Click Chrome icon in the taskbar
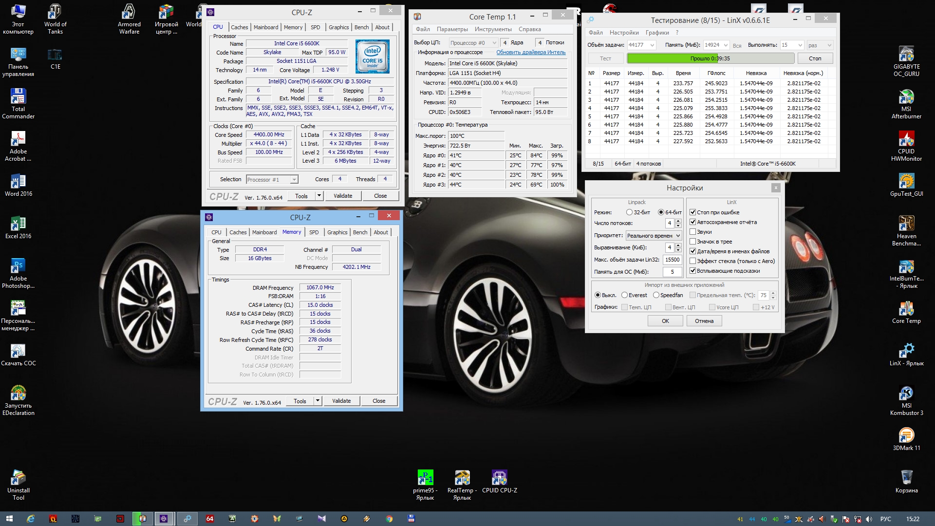 pos(389,519)
